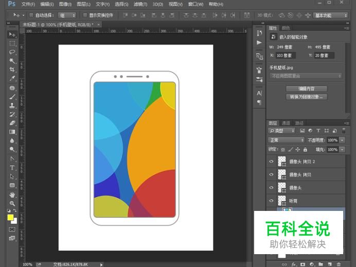Hide the 摄像头 拷贝 2 layer
Screen dimensions: 356x267
point(272,161)
